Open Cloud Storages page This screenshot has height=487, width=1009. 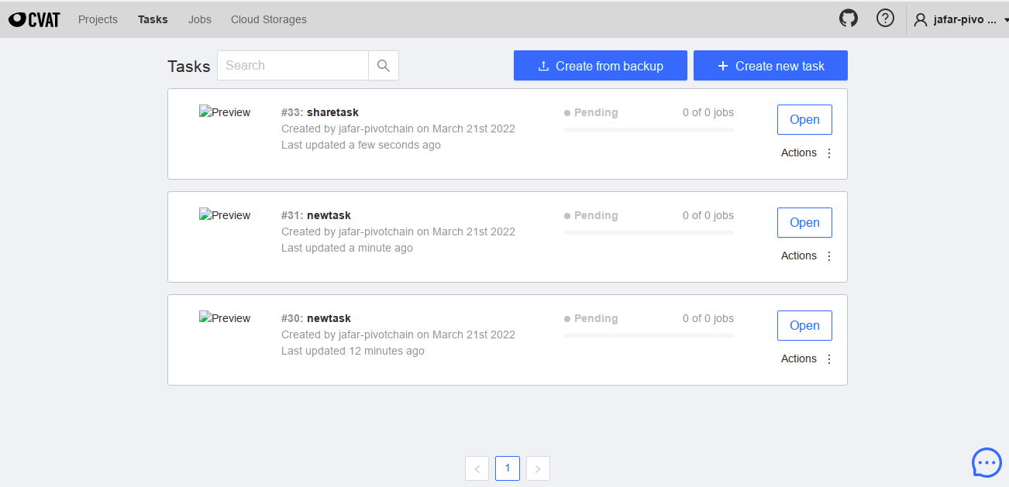point(268,19)
